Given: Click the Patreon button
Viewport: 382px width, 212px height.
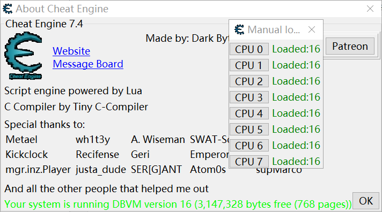Looking at the screenshot, I should [x=350, y=46].
